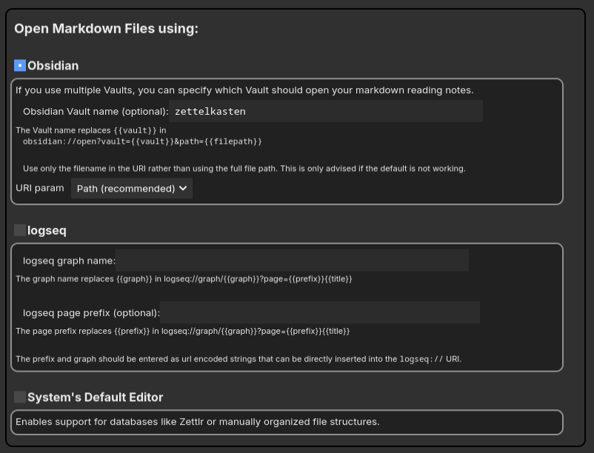Click the logseq page prefix field
This screenshot has width=594, height=453.
point(320,312)
